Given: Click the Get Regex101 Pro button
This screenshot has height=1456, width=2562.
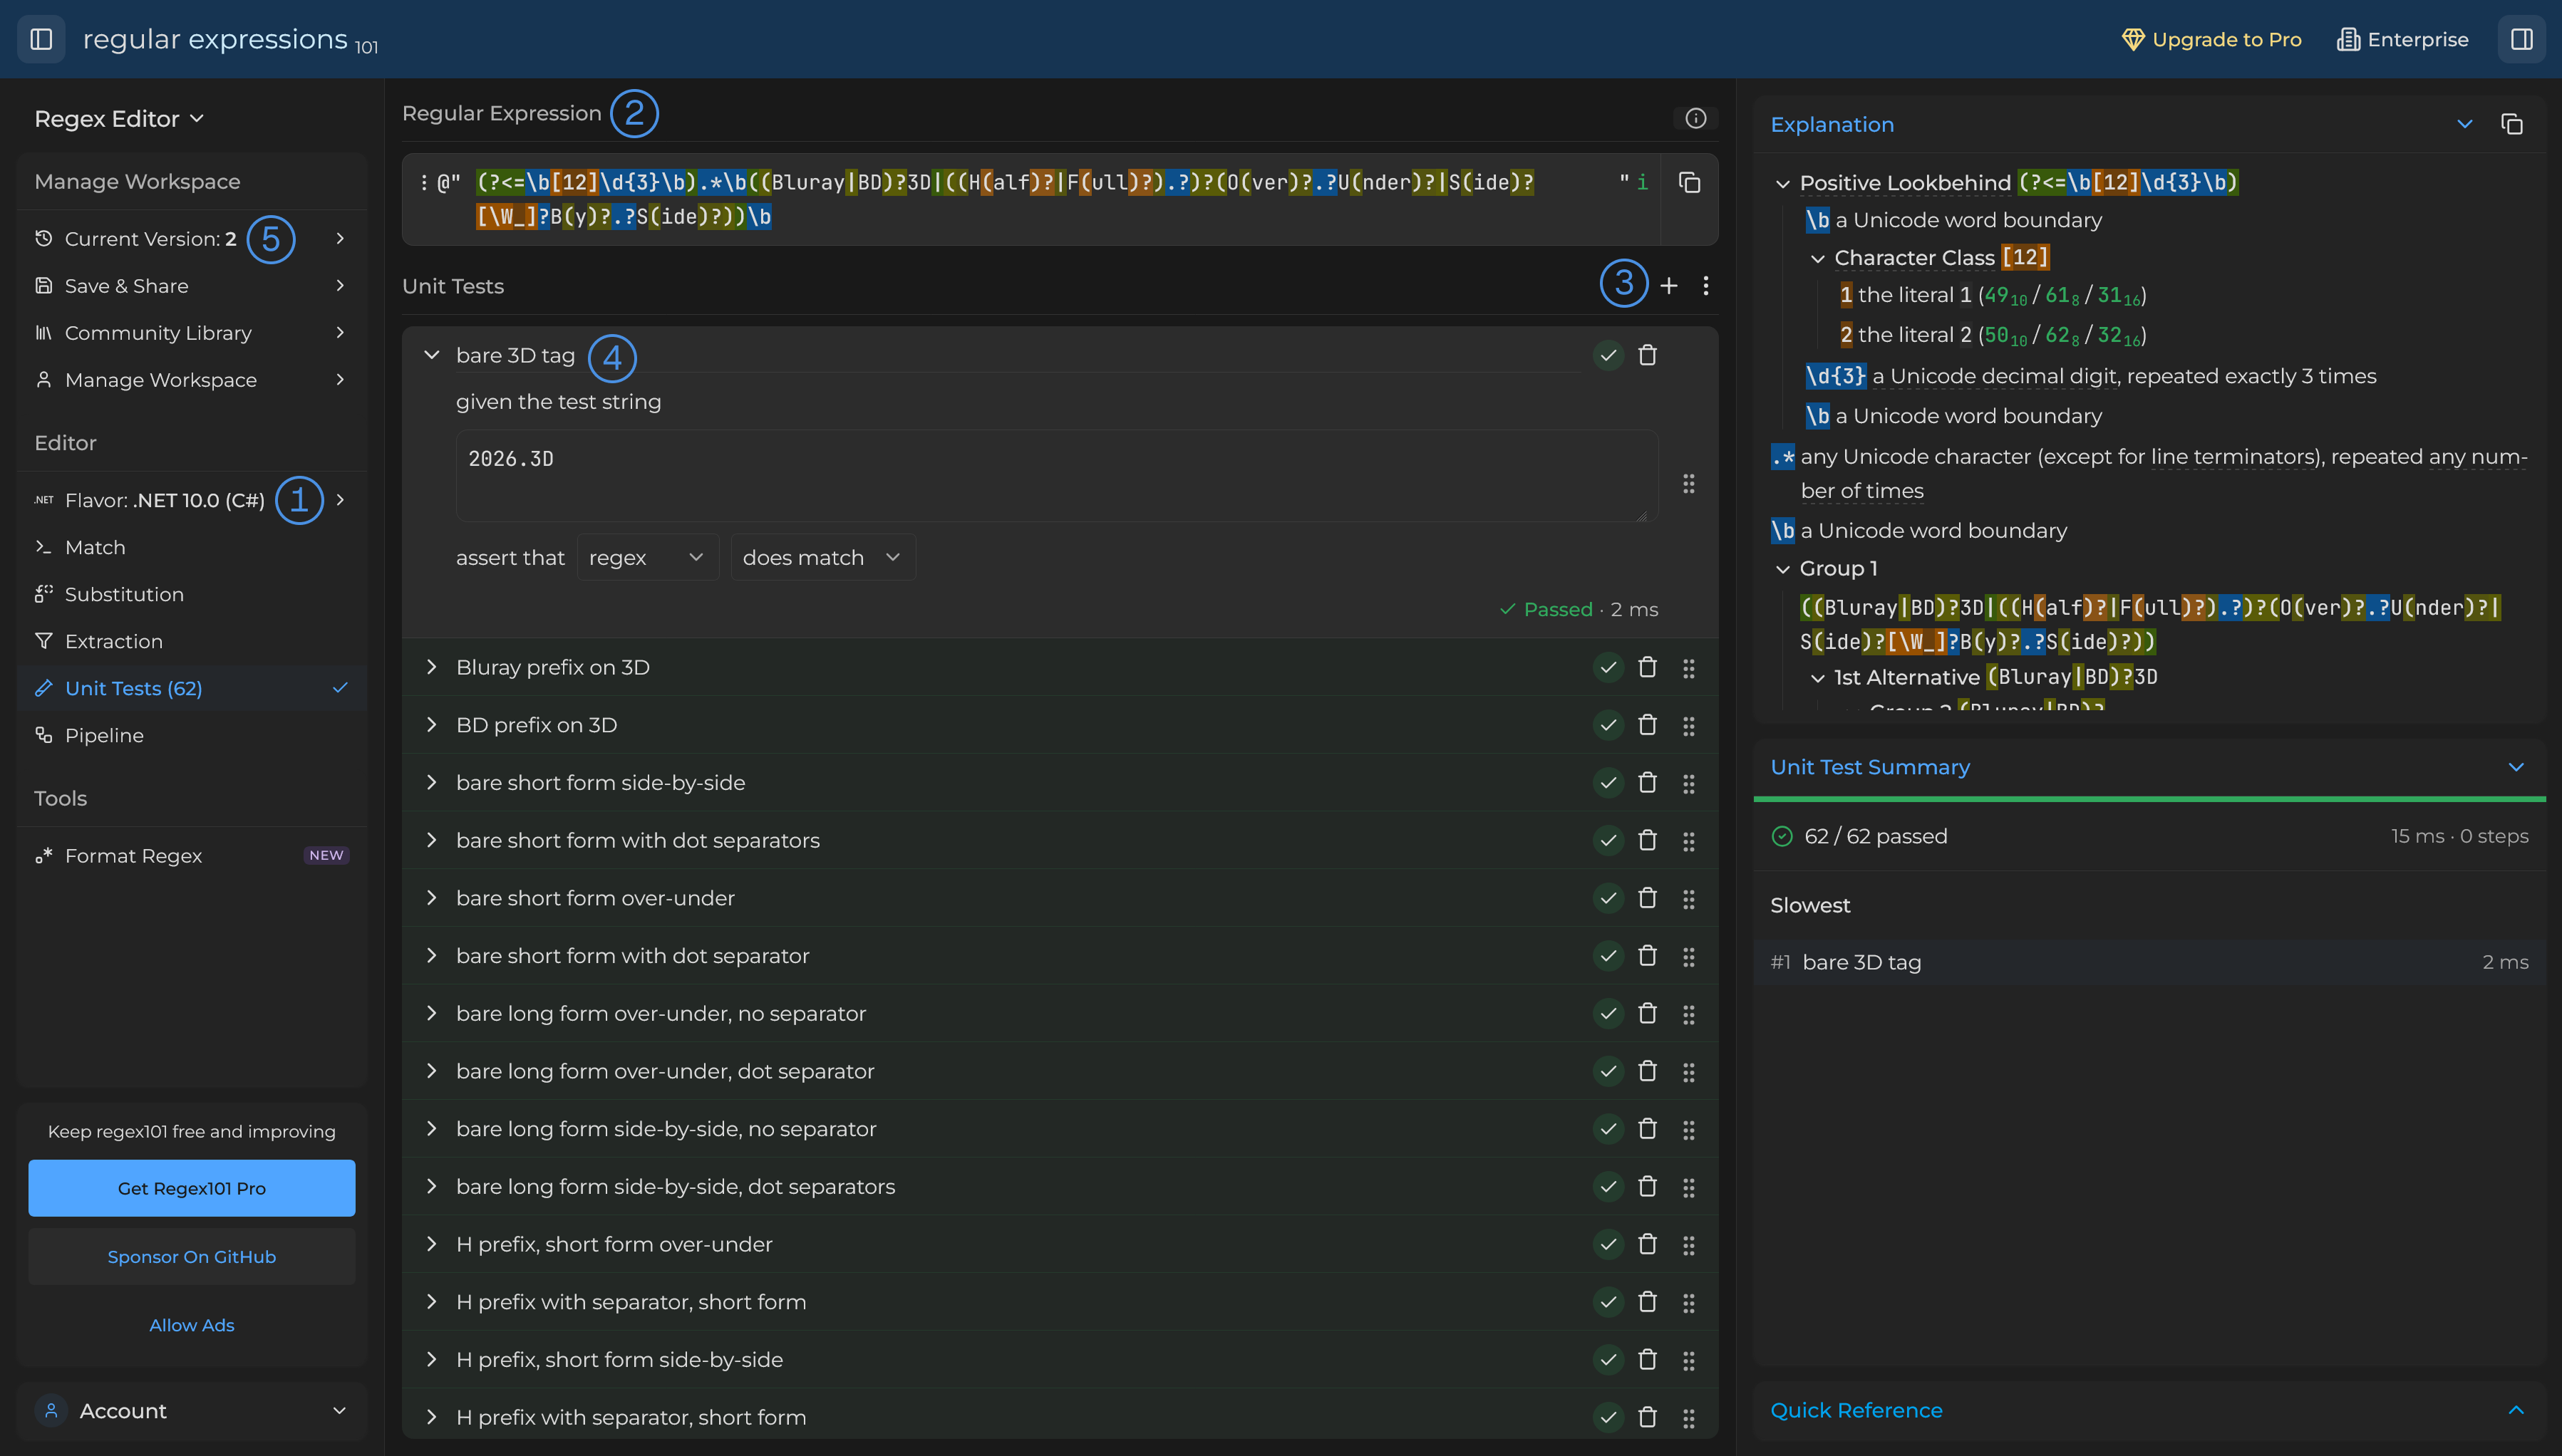Looking at the screenshot, I should click(191, 1188).
